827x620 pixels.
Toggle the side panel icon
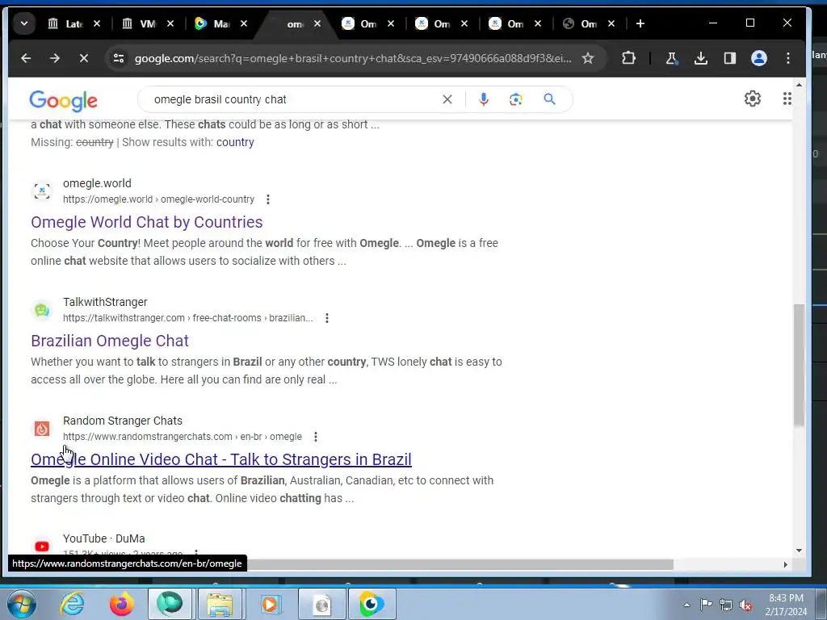click(x=729, y=58)
